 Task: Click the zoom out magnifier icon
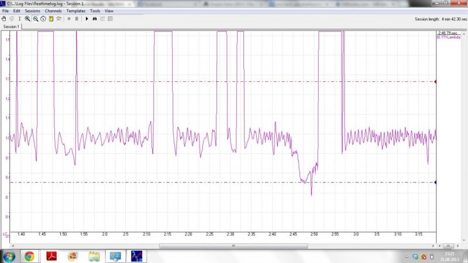point(36,19)
